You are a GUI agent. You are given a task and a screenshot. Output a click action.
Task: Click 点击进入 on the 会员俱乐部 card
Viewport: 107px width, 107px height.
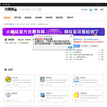pos(99,100)
